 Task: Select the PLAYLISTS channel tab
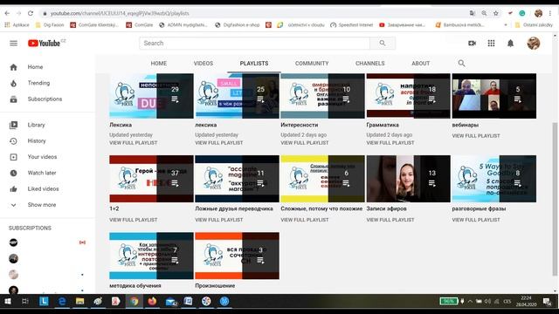[254, 63]
